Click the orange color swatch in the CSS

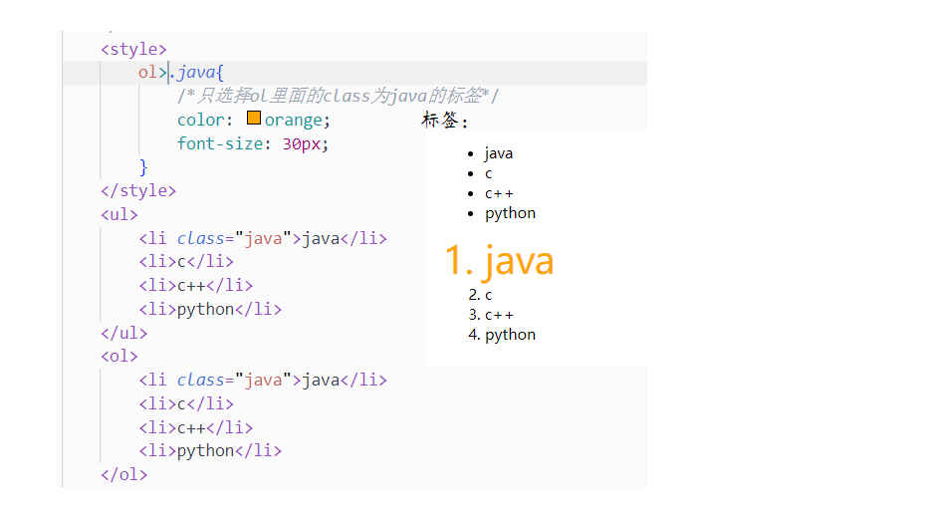(254, 119)
